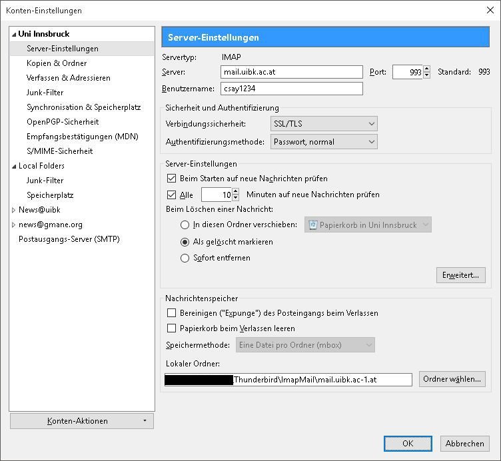Click the Lokaler Ordner path field
Viewport: 501px width, 461px height.
[x=288, y=380]
